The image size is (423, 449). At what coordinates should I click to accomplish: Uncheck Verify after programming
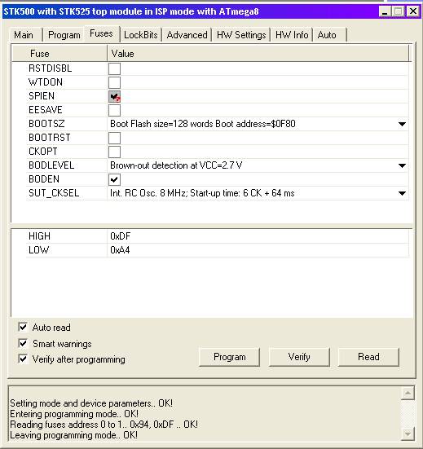click(23, 359)
